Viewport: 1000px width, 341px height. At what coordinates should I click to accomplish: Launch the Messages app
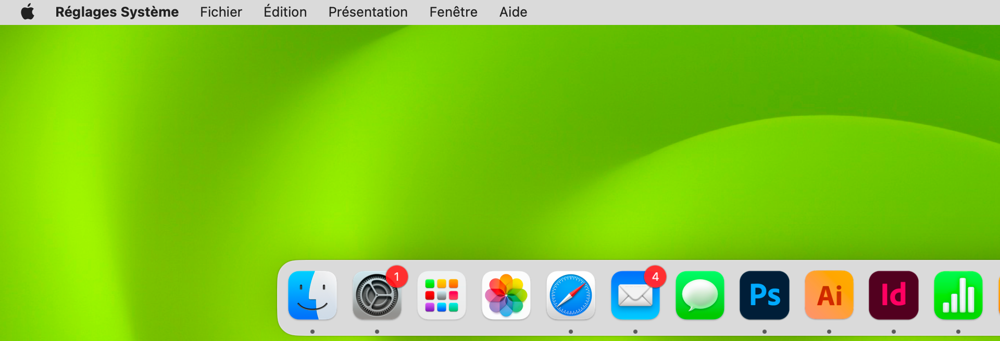700,295
